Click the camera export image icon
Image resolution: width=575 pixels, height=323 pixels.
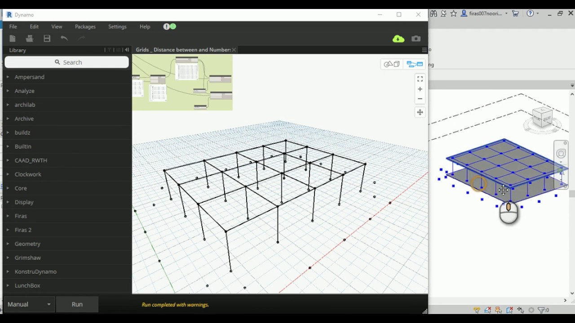pyautogui.click(x=416, y=39)
